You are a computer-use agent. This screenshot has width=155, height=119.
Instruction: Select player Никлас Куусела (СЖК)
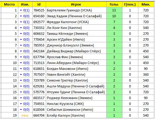[x=65, y=104]
